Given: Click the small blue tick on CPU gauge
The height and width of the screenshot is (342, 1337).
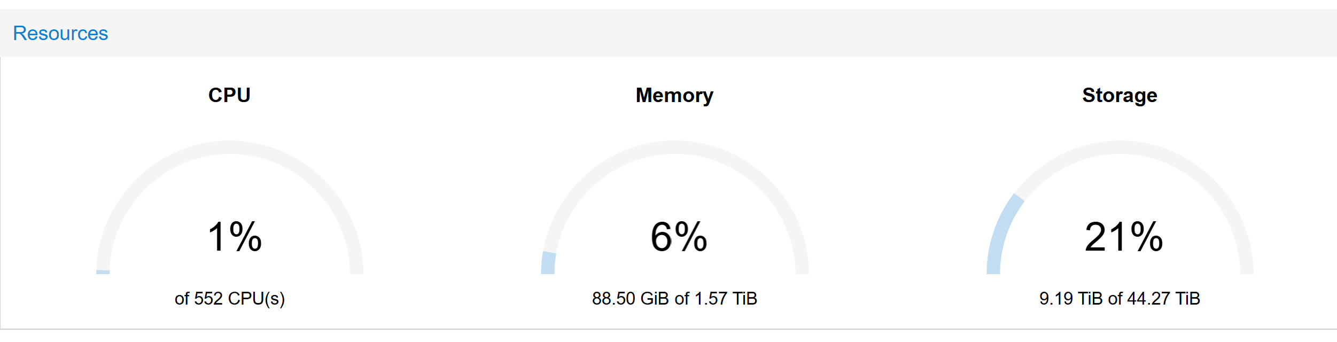Looking at the screenshot, I should [x=103, y=272].
